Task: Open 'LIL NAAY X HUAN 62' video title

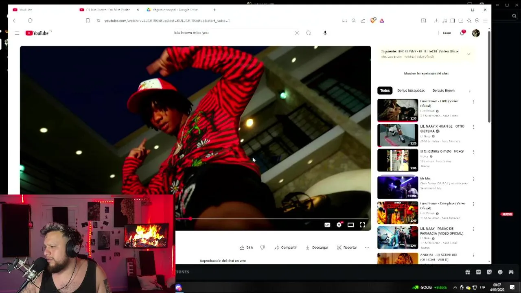Action: tap(442, 129)
